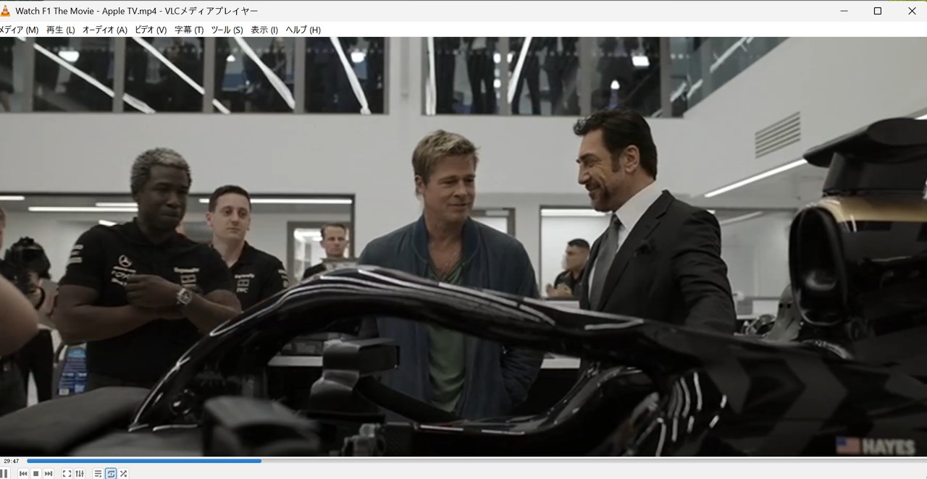Expand the 字幕 (T) subtitle menu
The height and width of the screenshot is (479, 927).
(188, 30)
